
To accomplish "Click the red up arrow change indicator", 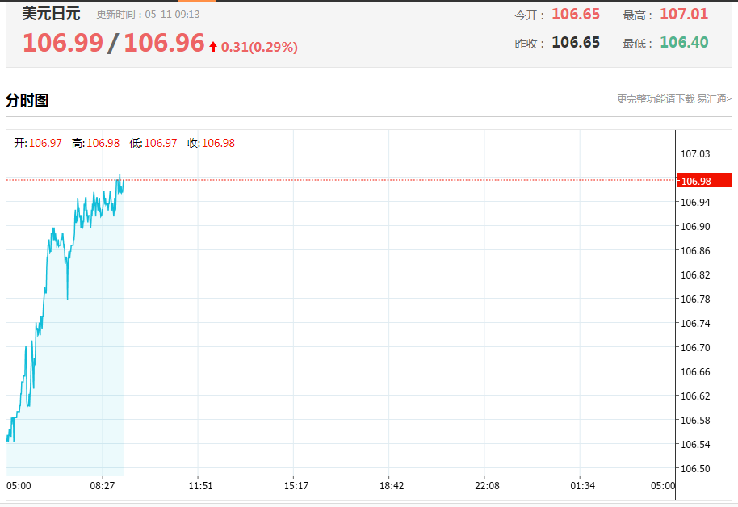I will (213, 48).
